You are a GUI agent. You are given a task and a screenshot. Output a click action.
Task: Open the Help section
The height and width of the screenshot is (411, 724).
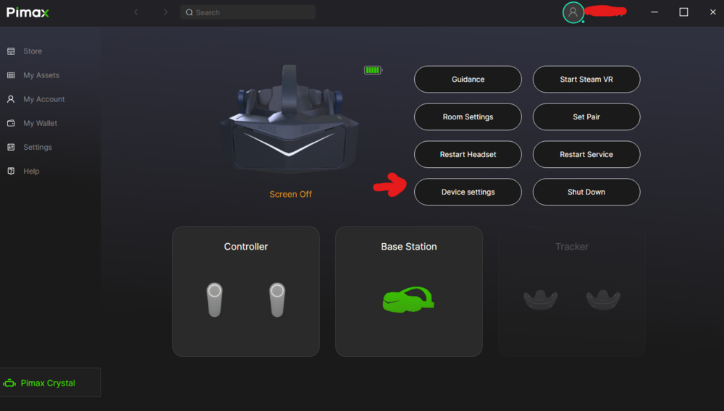(31, 171)
